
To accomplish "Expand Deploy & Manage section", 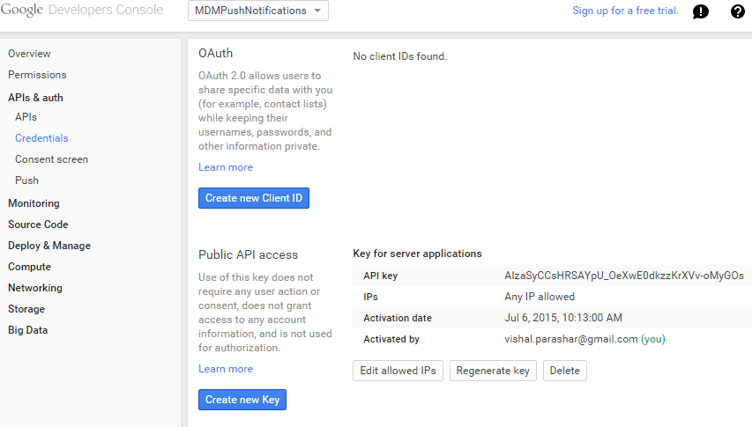I will click(x=48, y=246).
